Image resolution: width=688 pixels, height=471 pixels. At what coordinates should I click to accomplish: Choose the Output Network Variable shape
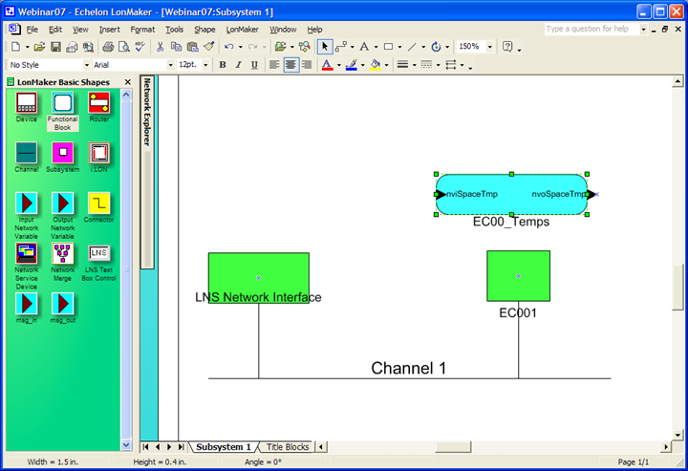pyautogui.click(x=63, y=203)
